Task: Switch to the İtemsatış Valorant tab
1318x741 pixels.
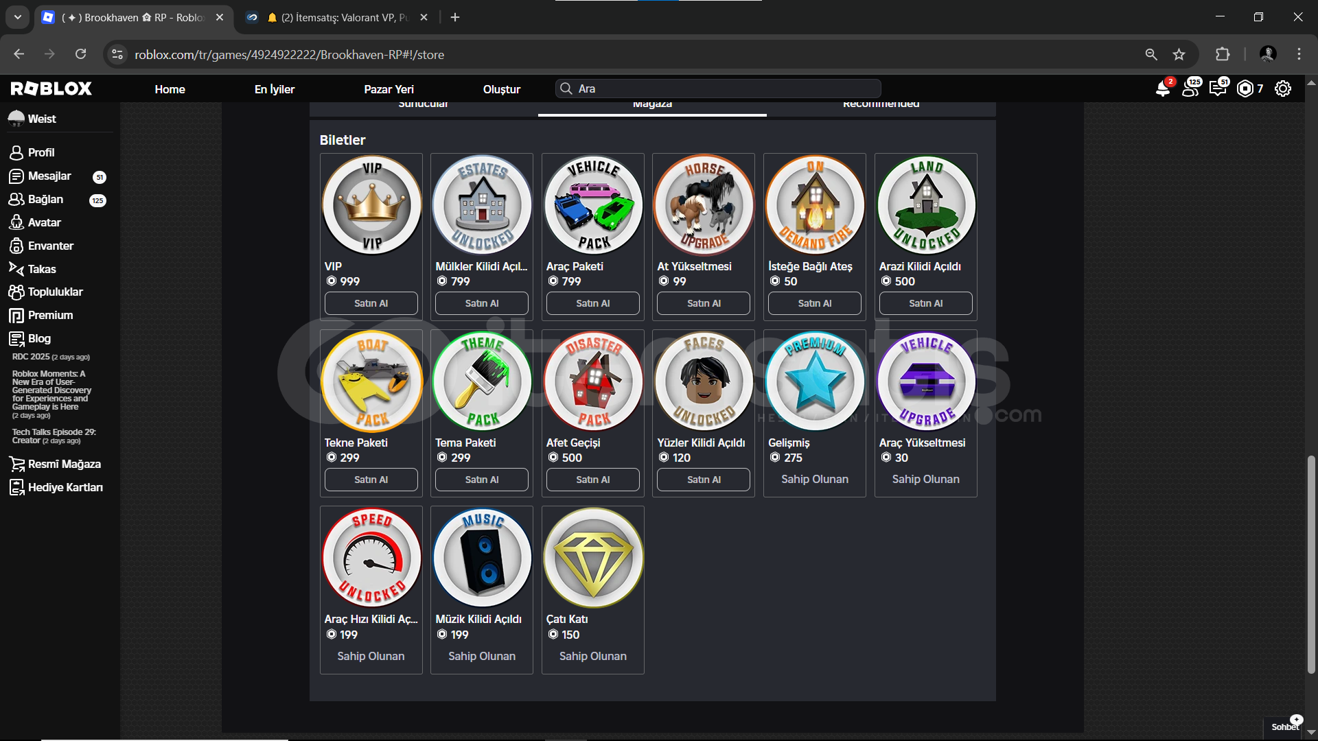Action: (338, 17)
